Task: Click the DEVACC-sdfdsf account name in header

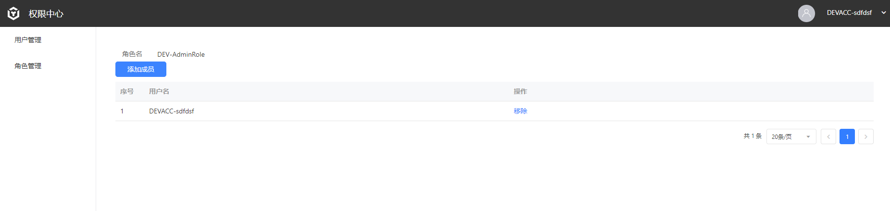Action: 849,13
